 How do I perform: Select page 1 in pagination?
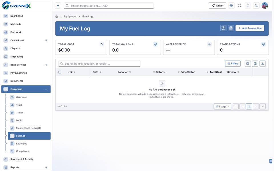(249, 106)
